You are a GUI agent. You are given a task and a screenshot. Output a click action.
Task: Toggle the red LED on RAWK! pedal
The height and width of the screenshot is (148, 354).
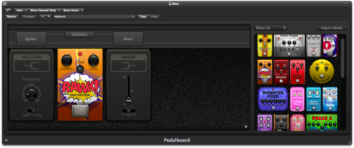pos(80,54)
